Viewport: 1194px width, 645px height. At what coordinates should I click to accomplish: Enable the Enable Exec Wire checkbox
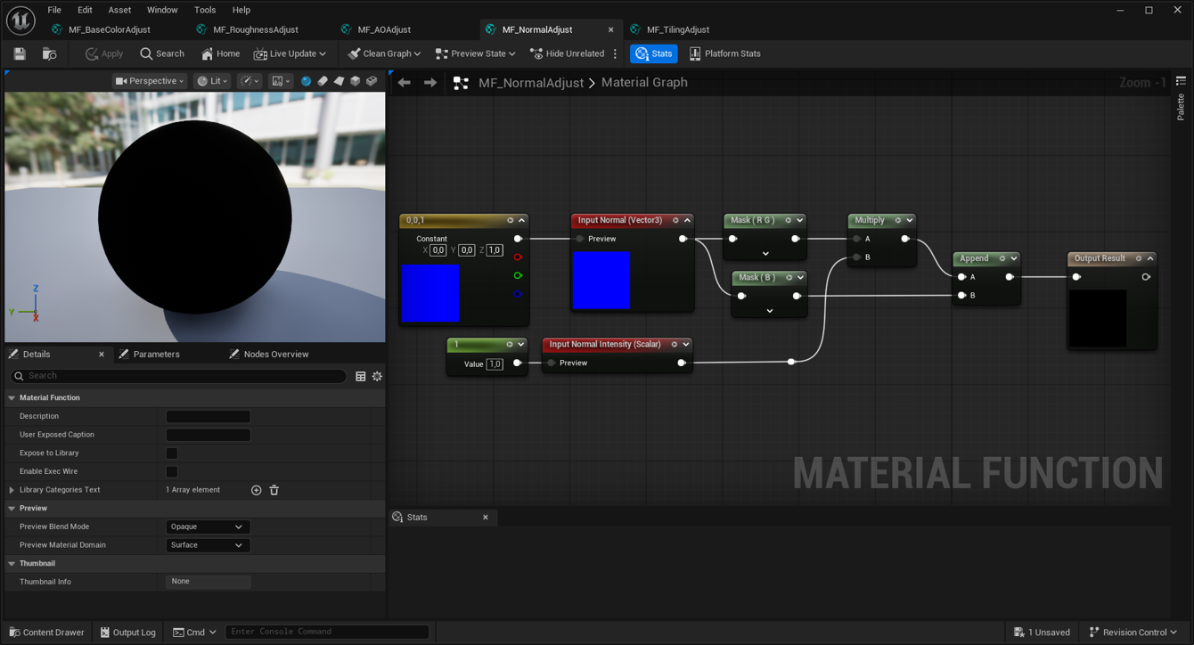tap(172, 471)
